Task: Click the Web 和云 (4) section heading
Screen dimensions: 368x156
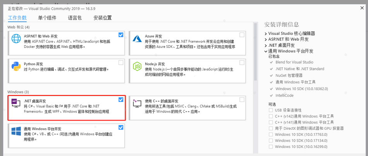Action: (19, 27)
